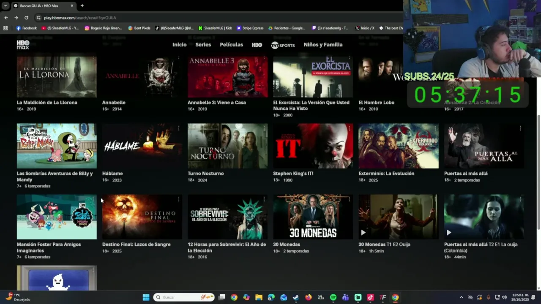Open Niños y Familia section

point(323,45)
